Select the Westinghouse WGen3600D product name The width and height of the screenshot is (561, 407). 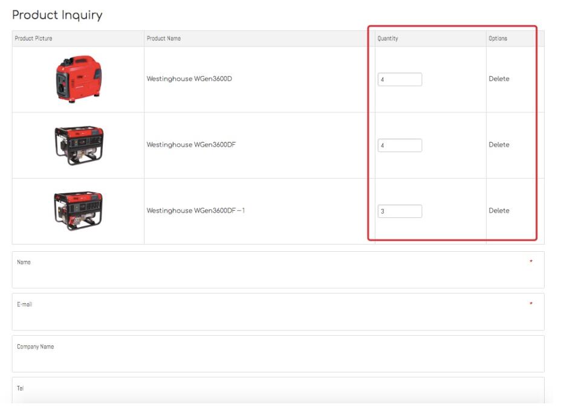(x=189, y=79)
